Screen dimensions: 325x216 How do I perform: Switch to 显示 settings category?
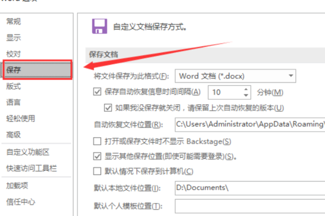(14, 38)
